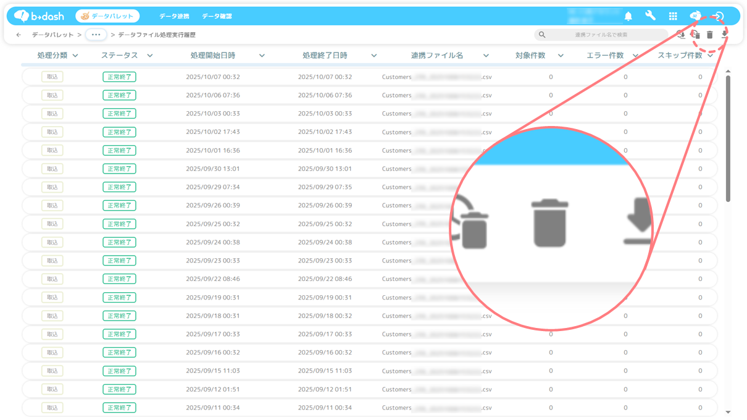The width and height of the screenshot is (747, 420).
Task: Click the b→dash logo
Action: click(x=40, y=16)
